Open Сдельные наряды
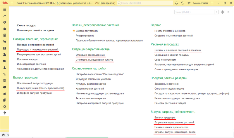 click(x=27, y=59)
